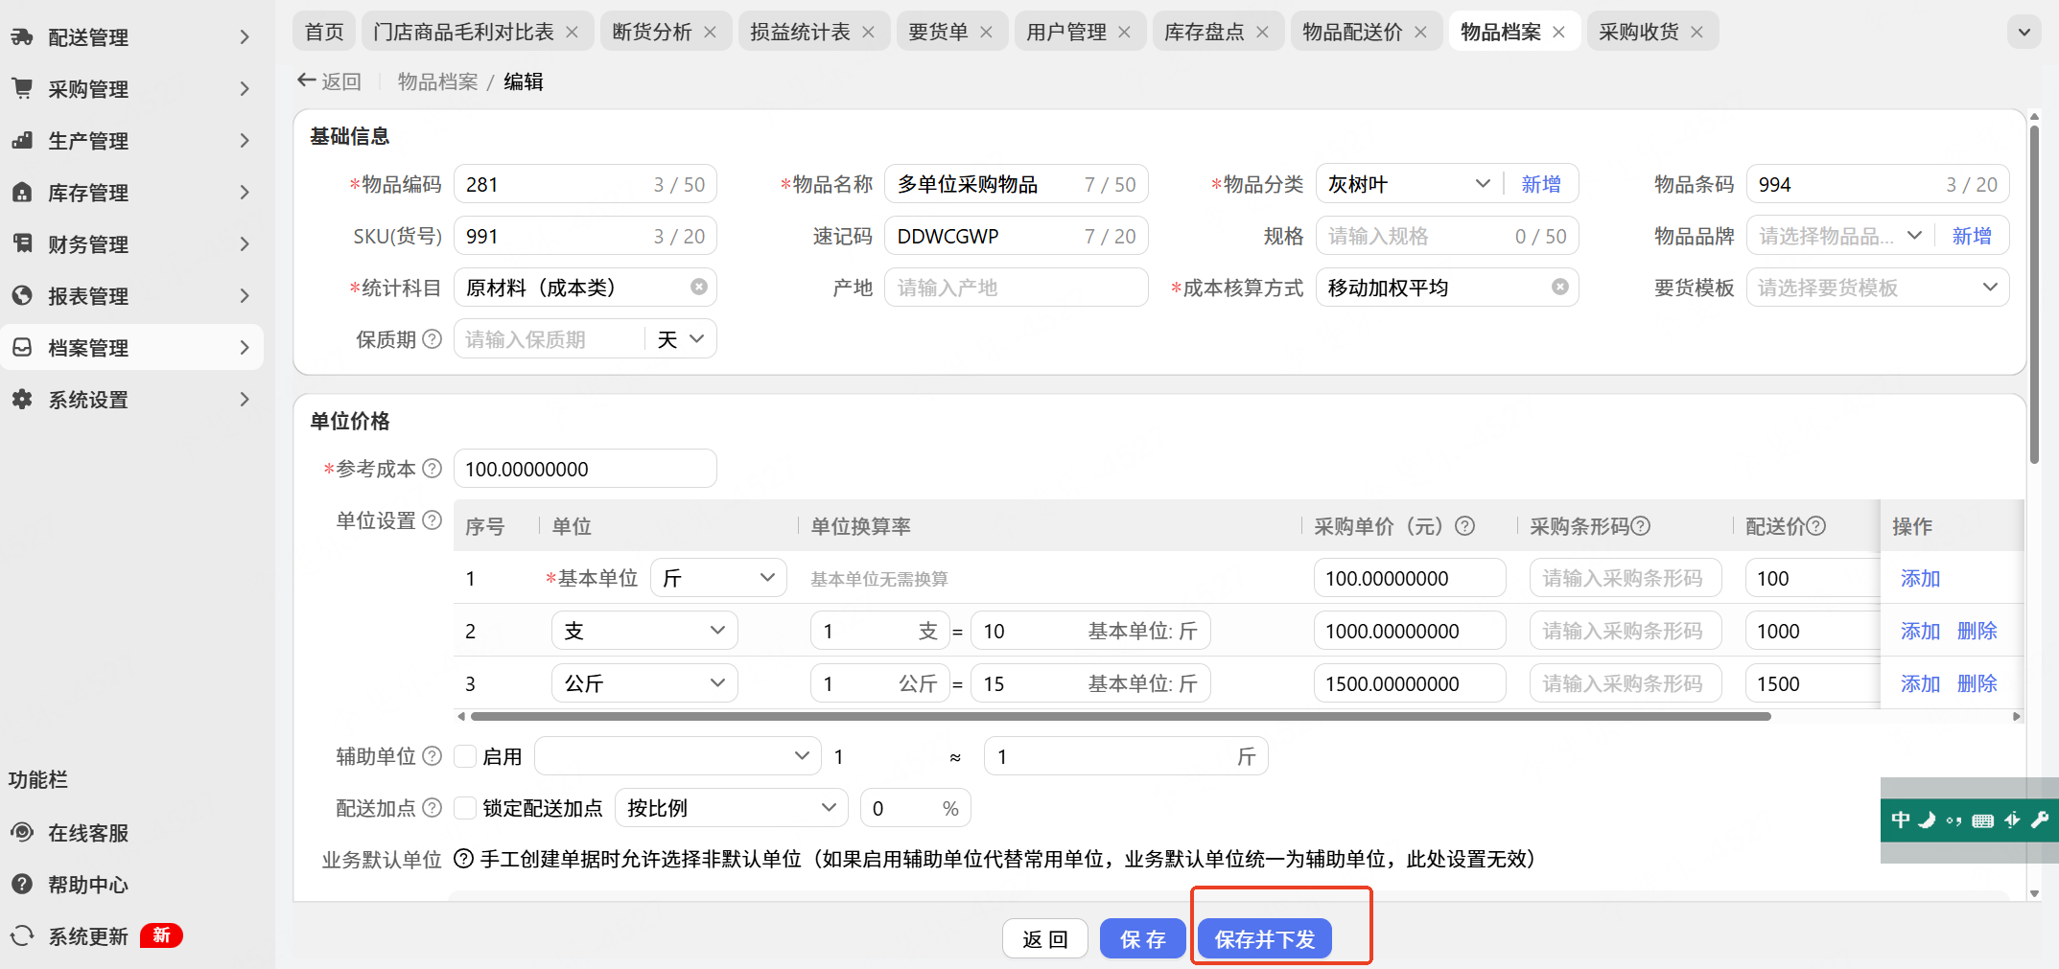
Task: Click the 系统更新 refresh icon
Action: [22, 936]
